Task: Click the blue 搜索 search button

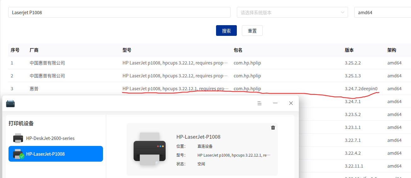Action: point(226,31)
